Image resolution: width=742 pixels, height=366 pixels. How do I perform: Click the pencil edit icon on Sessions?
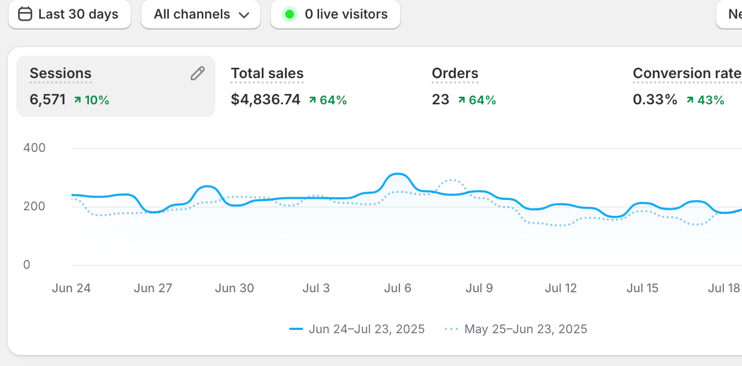(x=197, y=74)
